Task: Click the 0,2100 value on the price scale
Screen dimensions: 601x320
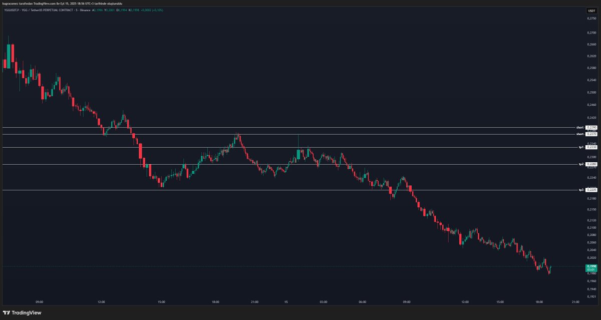Action: coord(591,228)
